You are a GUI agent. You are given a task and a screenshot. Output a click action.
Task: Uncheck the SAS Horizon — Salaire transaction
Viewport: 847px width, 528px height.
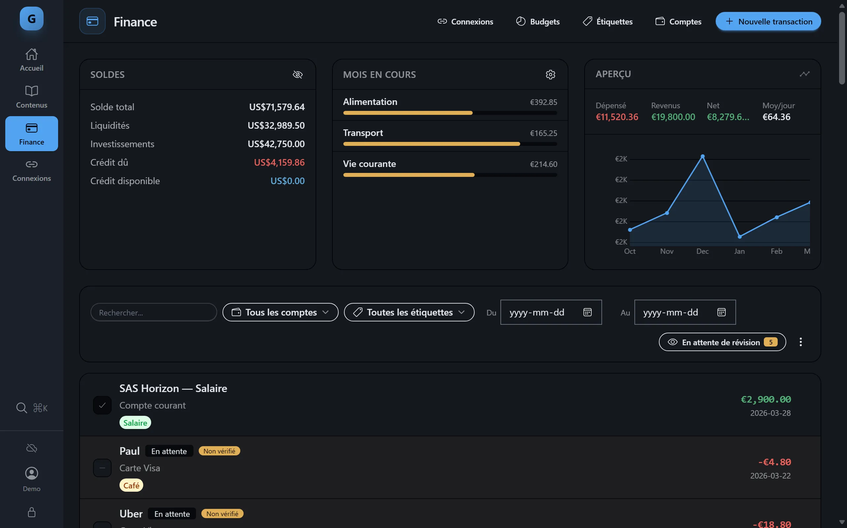click(102, 405)
